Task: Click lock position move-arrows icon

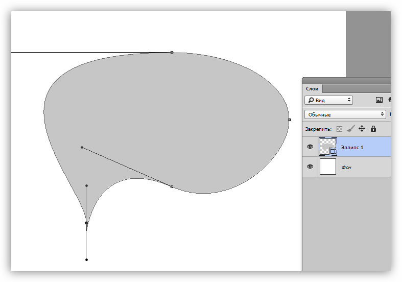Action: (x=362, y=129)
